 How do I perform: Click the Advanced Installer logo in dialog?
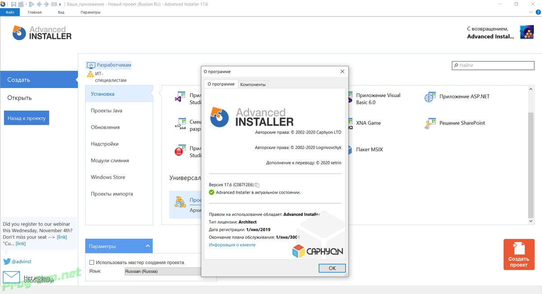[252, 116]
